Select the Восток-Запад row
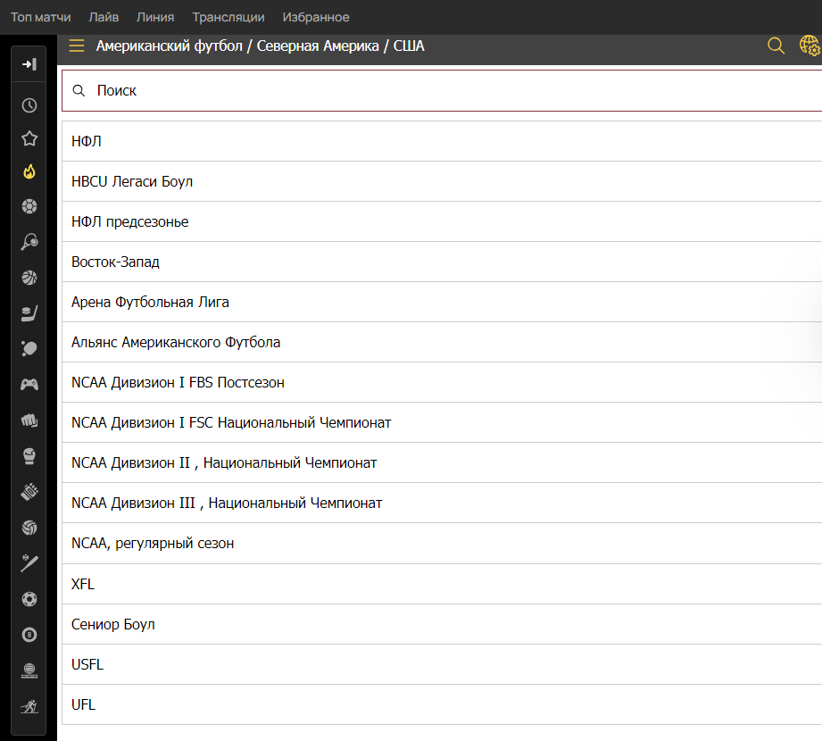This screenshot has width=822, height=741. click(x=442, y=262)
